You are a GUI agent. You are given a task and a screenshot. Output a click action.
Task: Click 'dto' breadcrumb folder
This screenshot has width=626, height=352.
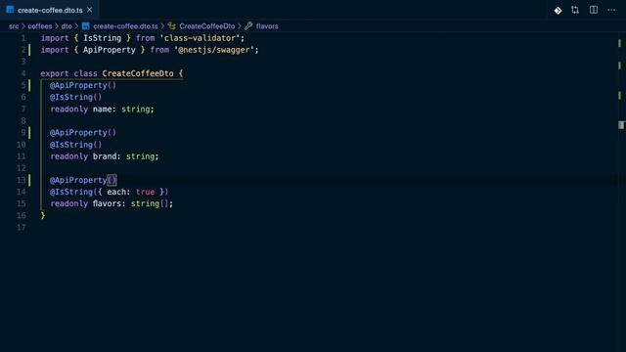67,26
